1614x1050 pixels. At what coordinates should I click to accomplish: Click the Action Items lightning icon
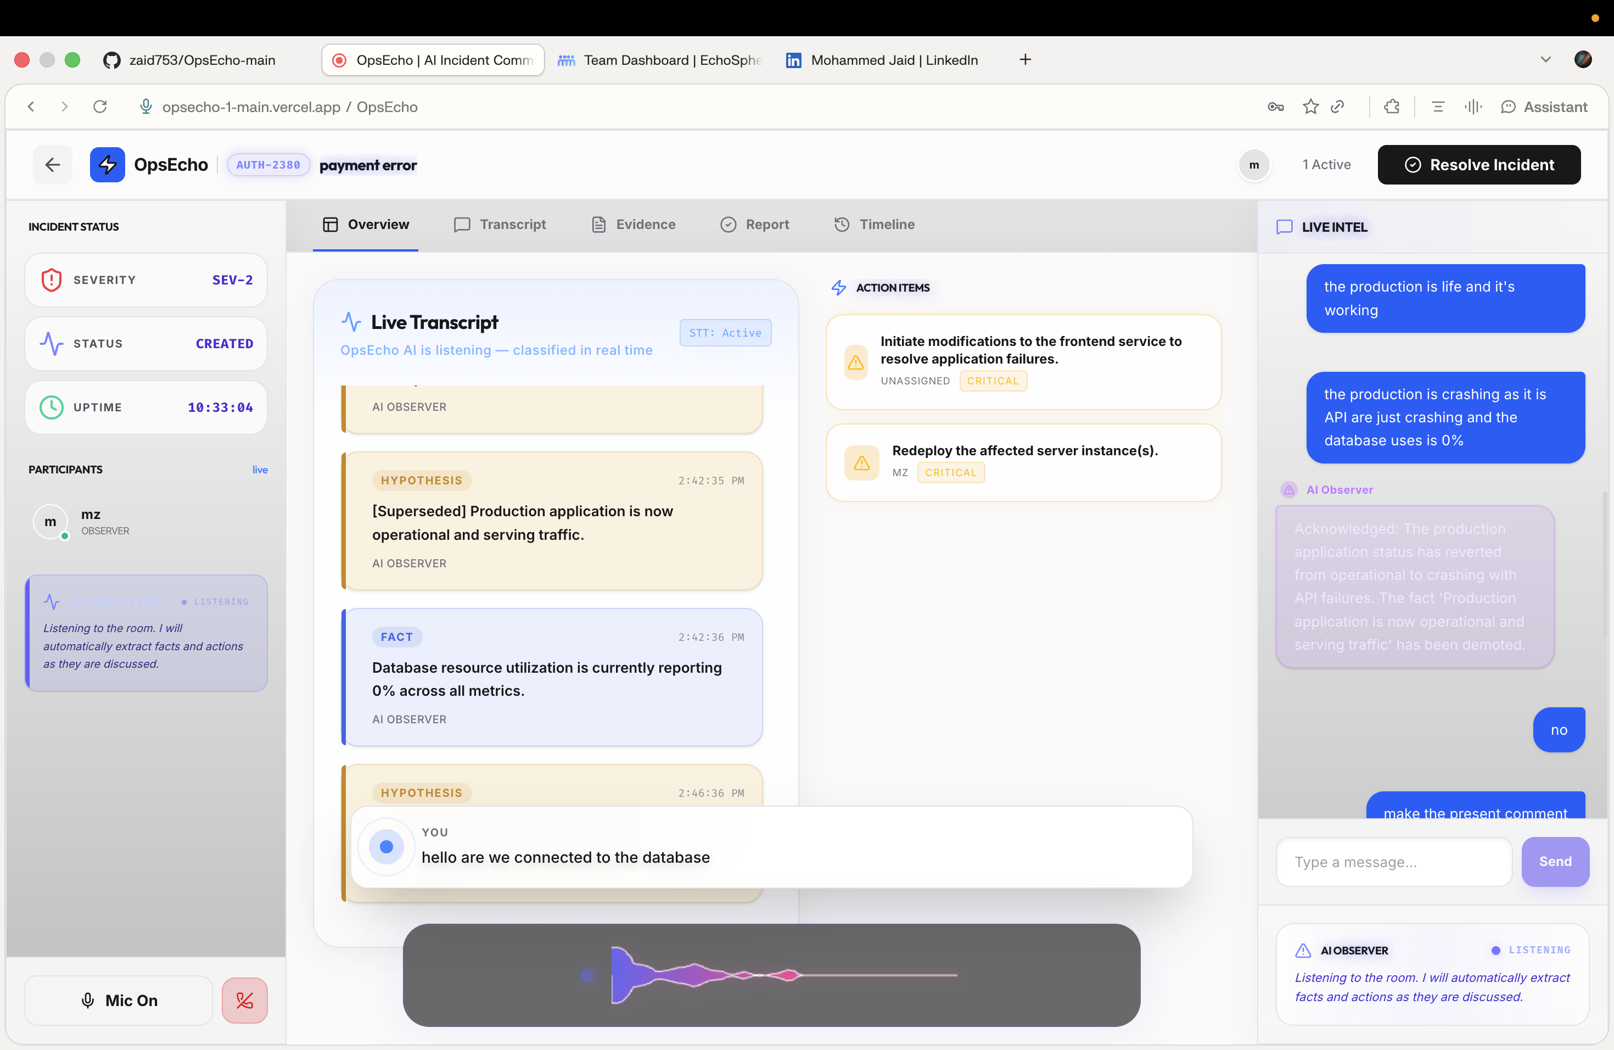coord(839,288)
